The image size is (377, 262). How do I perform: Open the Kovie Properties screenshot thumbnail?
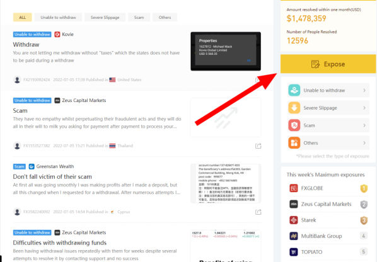pyautogui.click(x=226, y=51)
